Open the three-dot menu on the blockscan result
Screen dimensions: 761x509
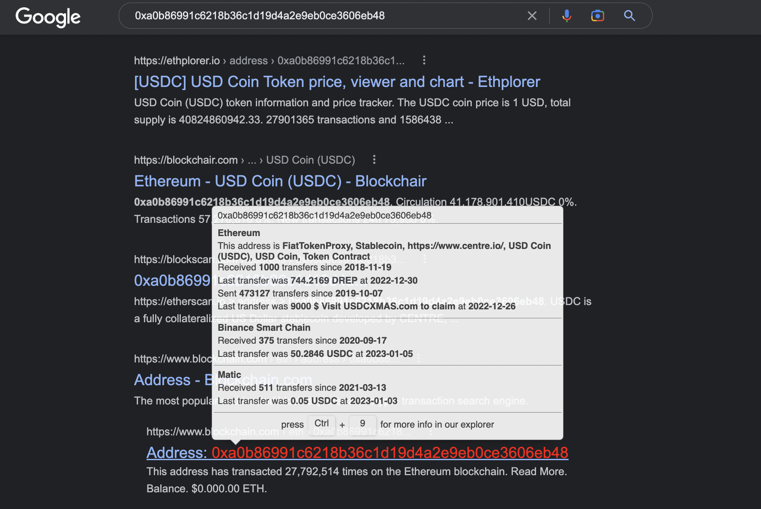(x=425, y=259)
